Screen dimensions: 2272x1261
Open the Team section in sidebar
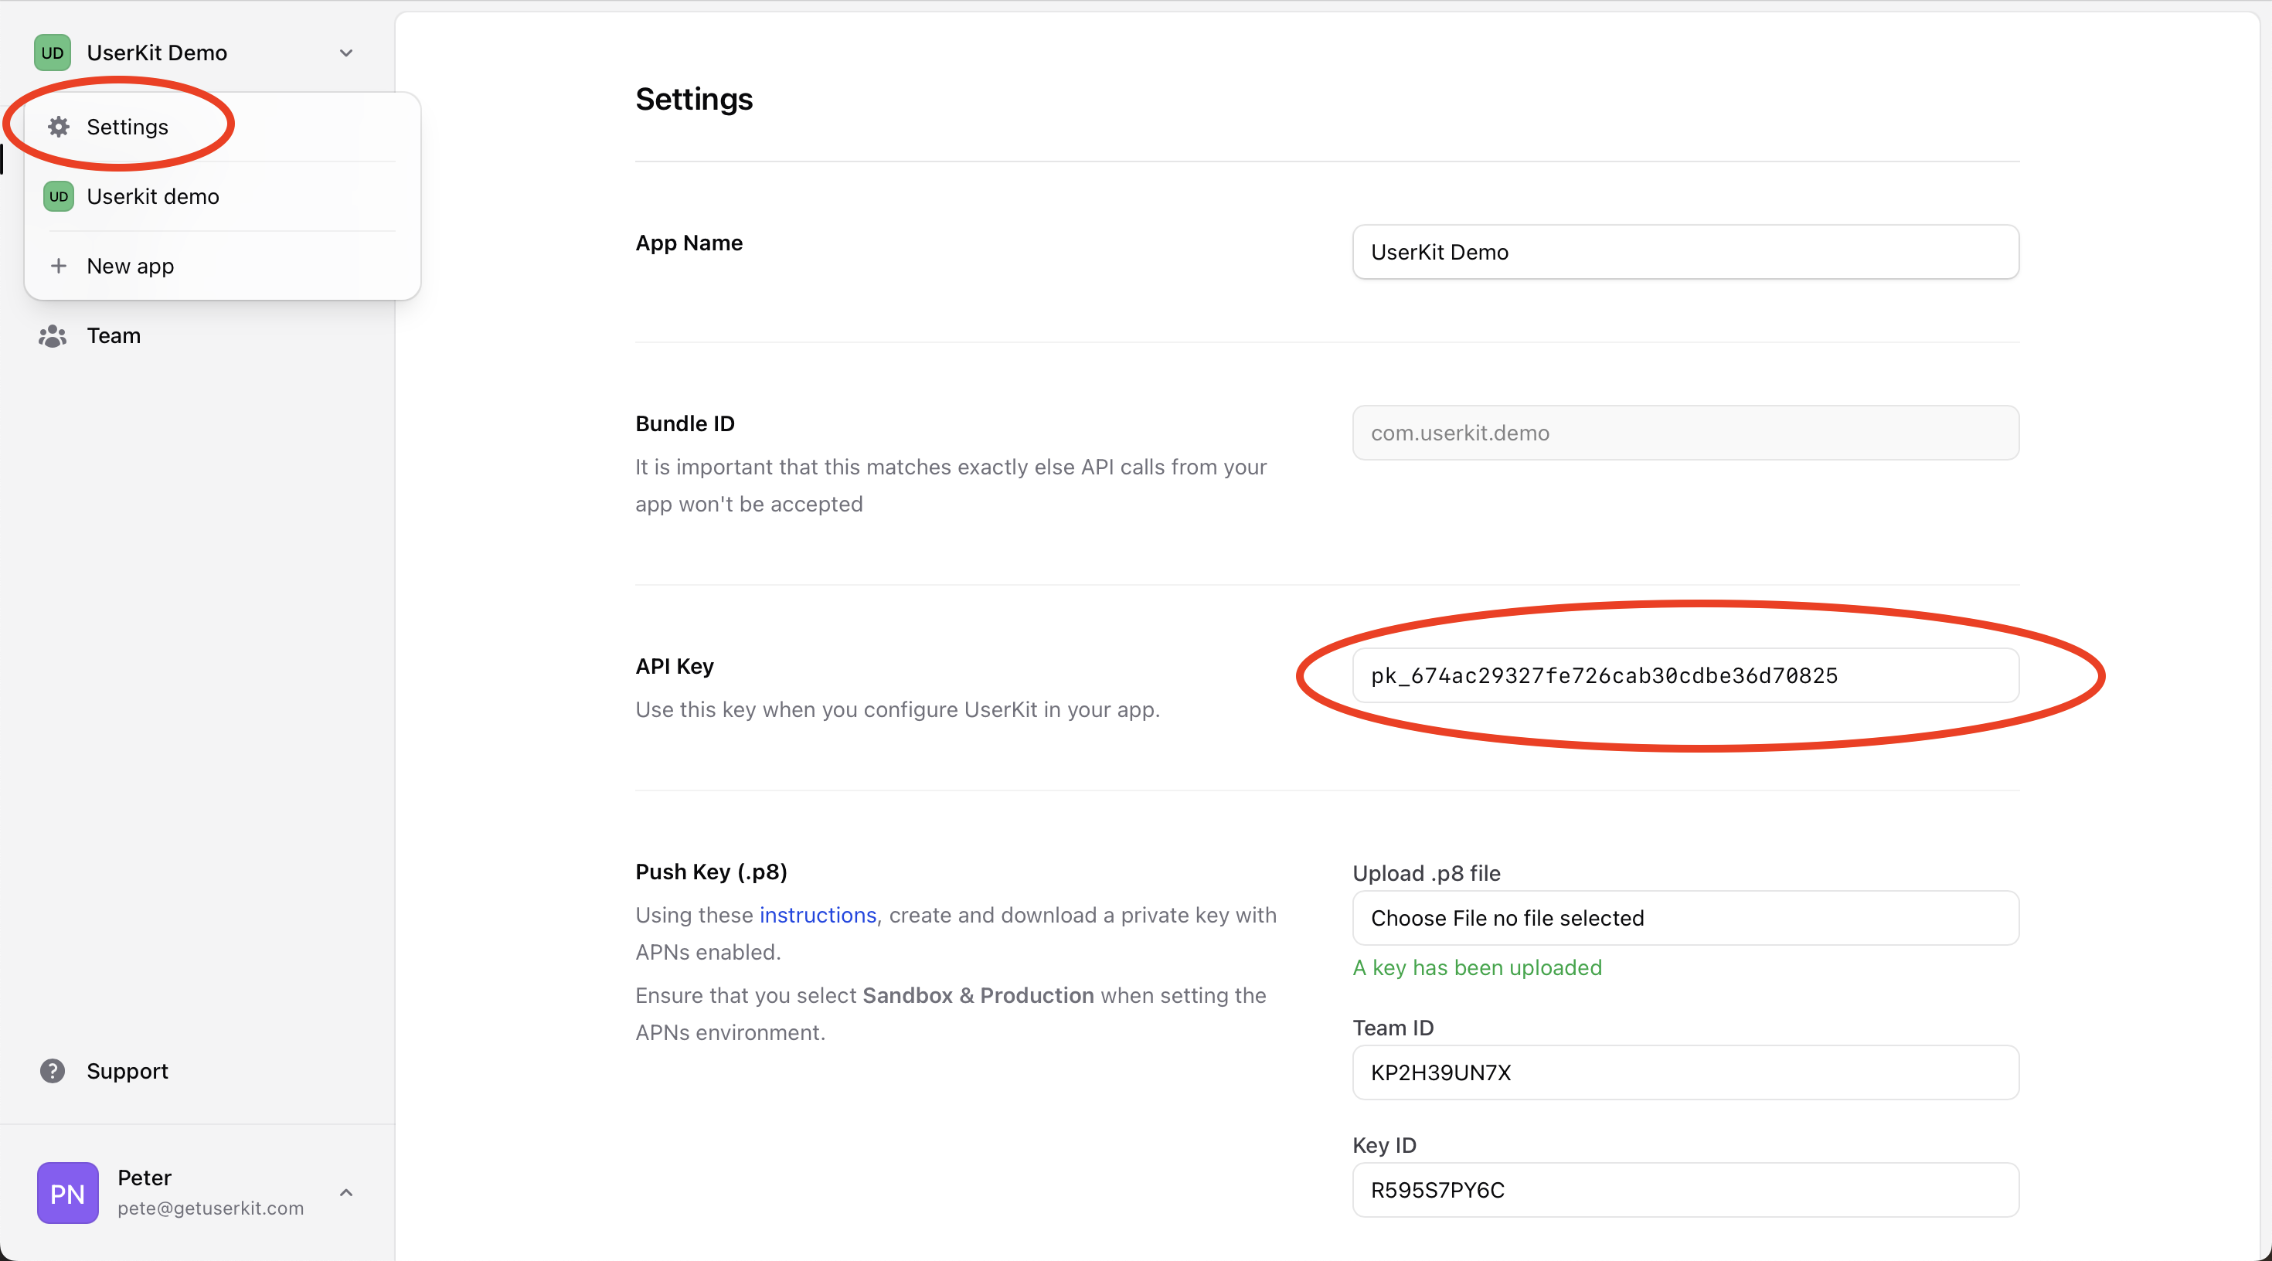[x=113, y=336]
